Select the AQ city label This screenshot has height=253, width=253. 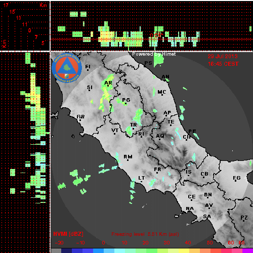coord(160,136)
